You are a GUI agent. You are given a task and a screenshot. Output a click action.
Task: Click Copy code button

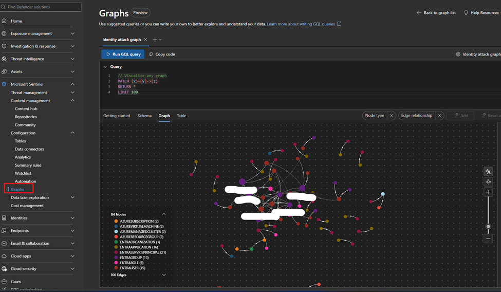(x=162, y=54)
